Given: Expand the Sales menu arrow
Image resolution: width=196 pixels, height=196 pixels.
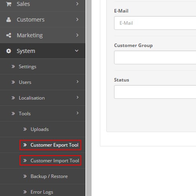Looking at the screenshot, I should click(x=77, y=4).
